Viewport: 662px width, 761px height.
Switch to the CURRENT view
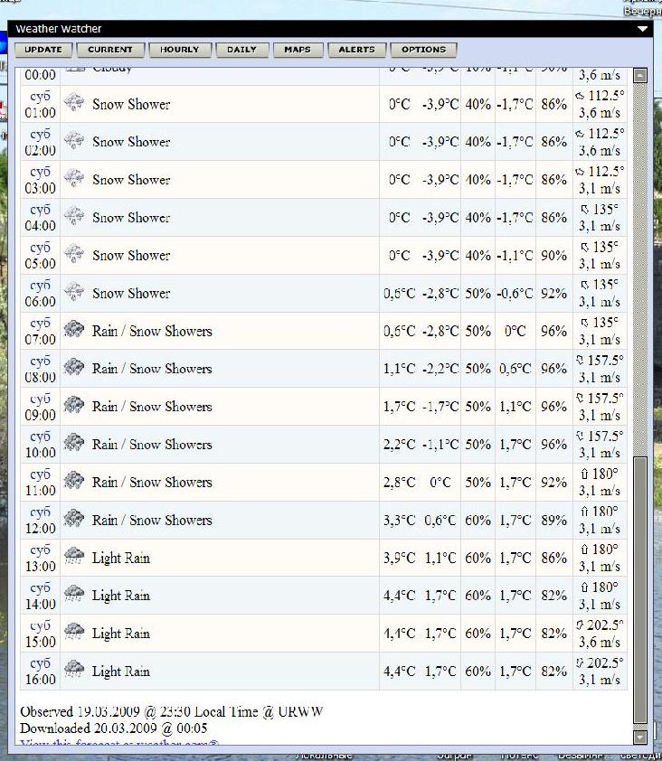110,50
